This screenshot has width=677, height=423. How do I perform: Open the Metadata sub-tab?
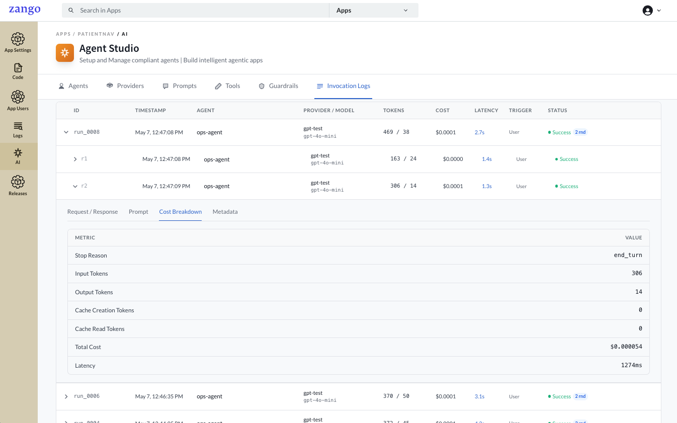pos(225,212)
